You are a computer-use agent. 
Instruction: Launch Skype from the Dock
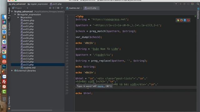tap(4, 57)
